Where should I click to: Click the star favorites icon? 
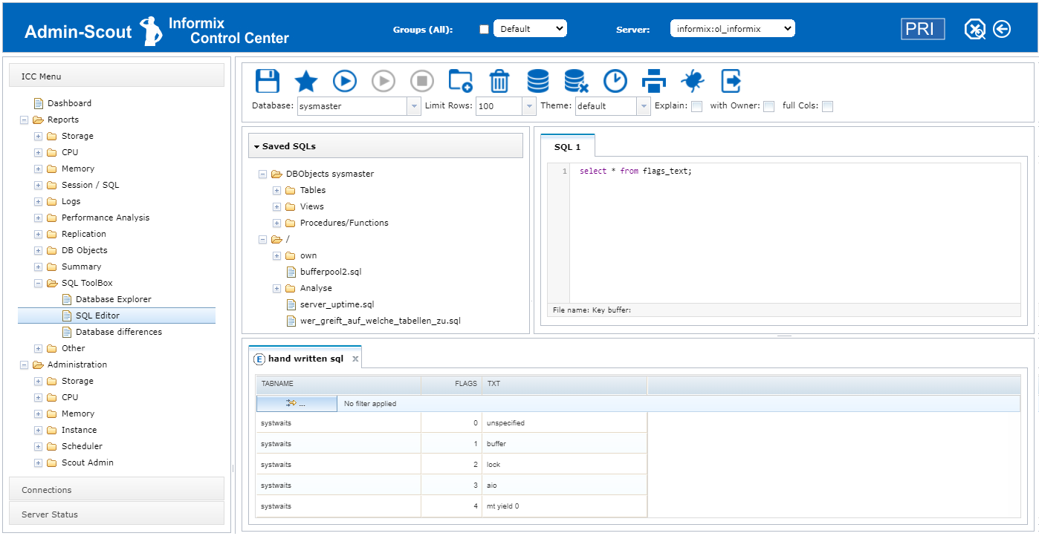point(306,81)
